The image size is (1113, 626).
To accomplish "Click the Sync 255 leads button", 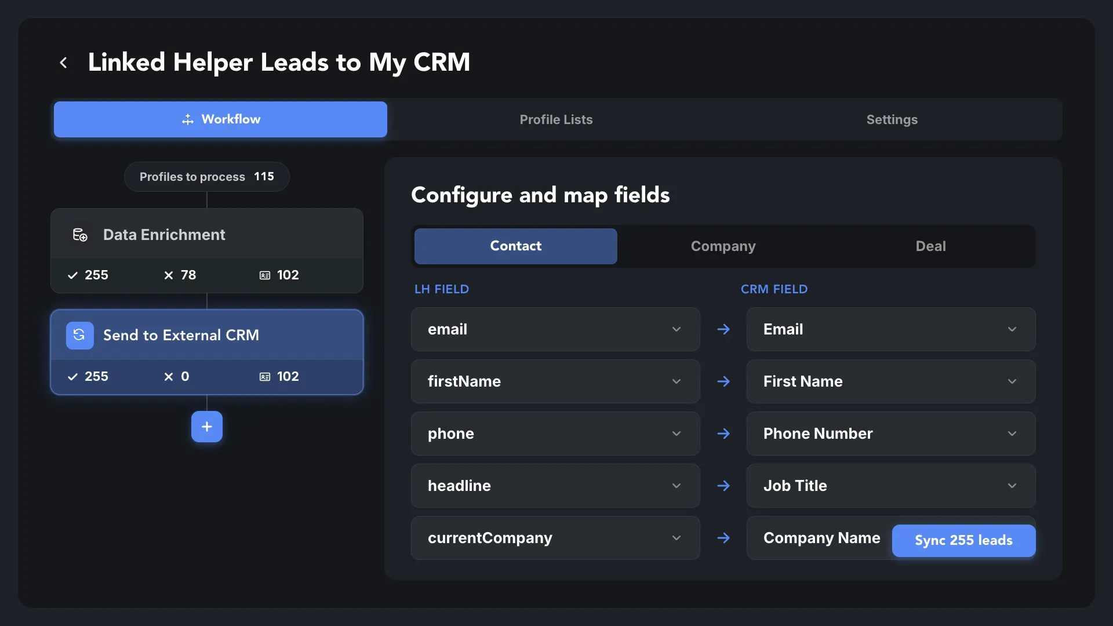I will pos(963,540).
